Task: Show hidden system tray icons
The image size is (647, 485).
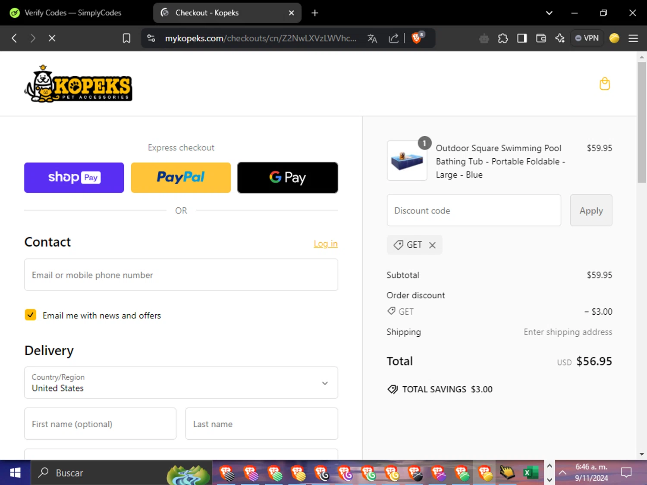Action: click(x=562, y=473)
